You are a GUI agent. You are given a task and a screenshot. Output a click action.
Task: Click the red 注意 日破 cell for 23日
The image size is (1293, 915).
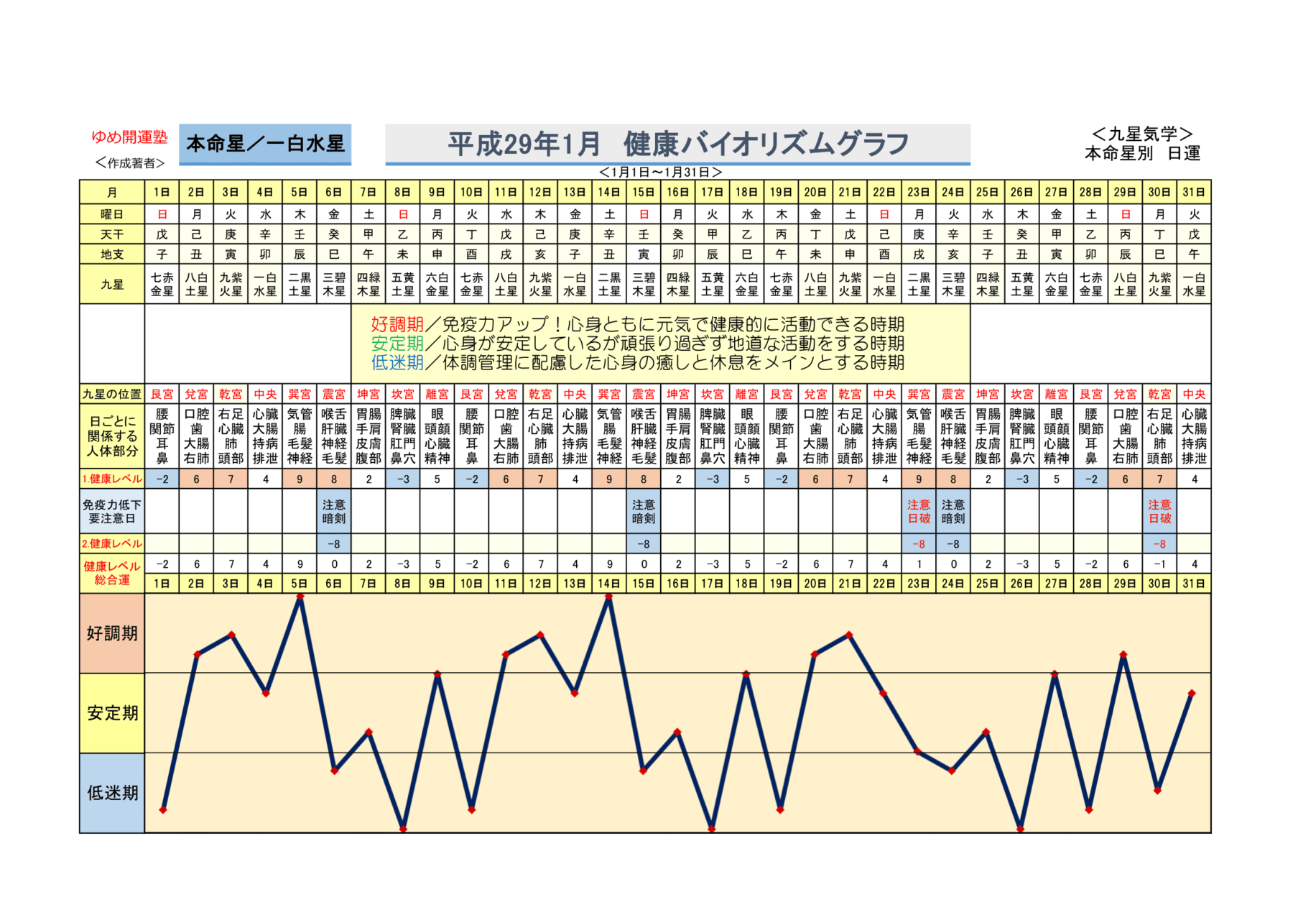click(x=919, y=512)
